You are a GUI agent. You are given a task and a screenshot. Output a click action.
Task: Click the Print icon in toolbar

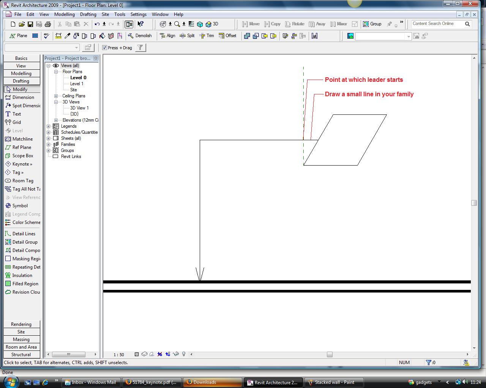coord(48,24)
